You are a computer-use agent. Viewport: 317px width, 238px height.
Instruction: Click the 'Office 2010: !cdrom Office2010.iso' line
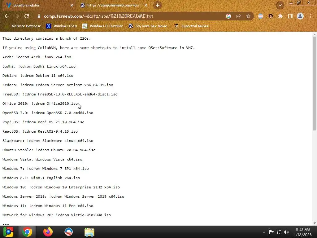click(40, 104)
